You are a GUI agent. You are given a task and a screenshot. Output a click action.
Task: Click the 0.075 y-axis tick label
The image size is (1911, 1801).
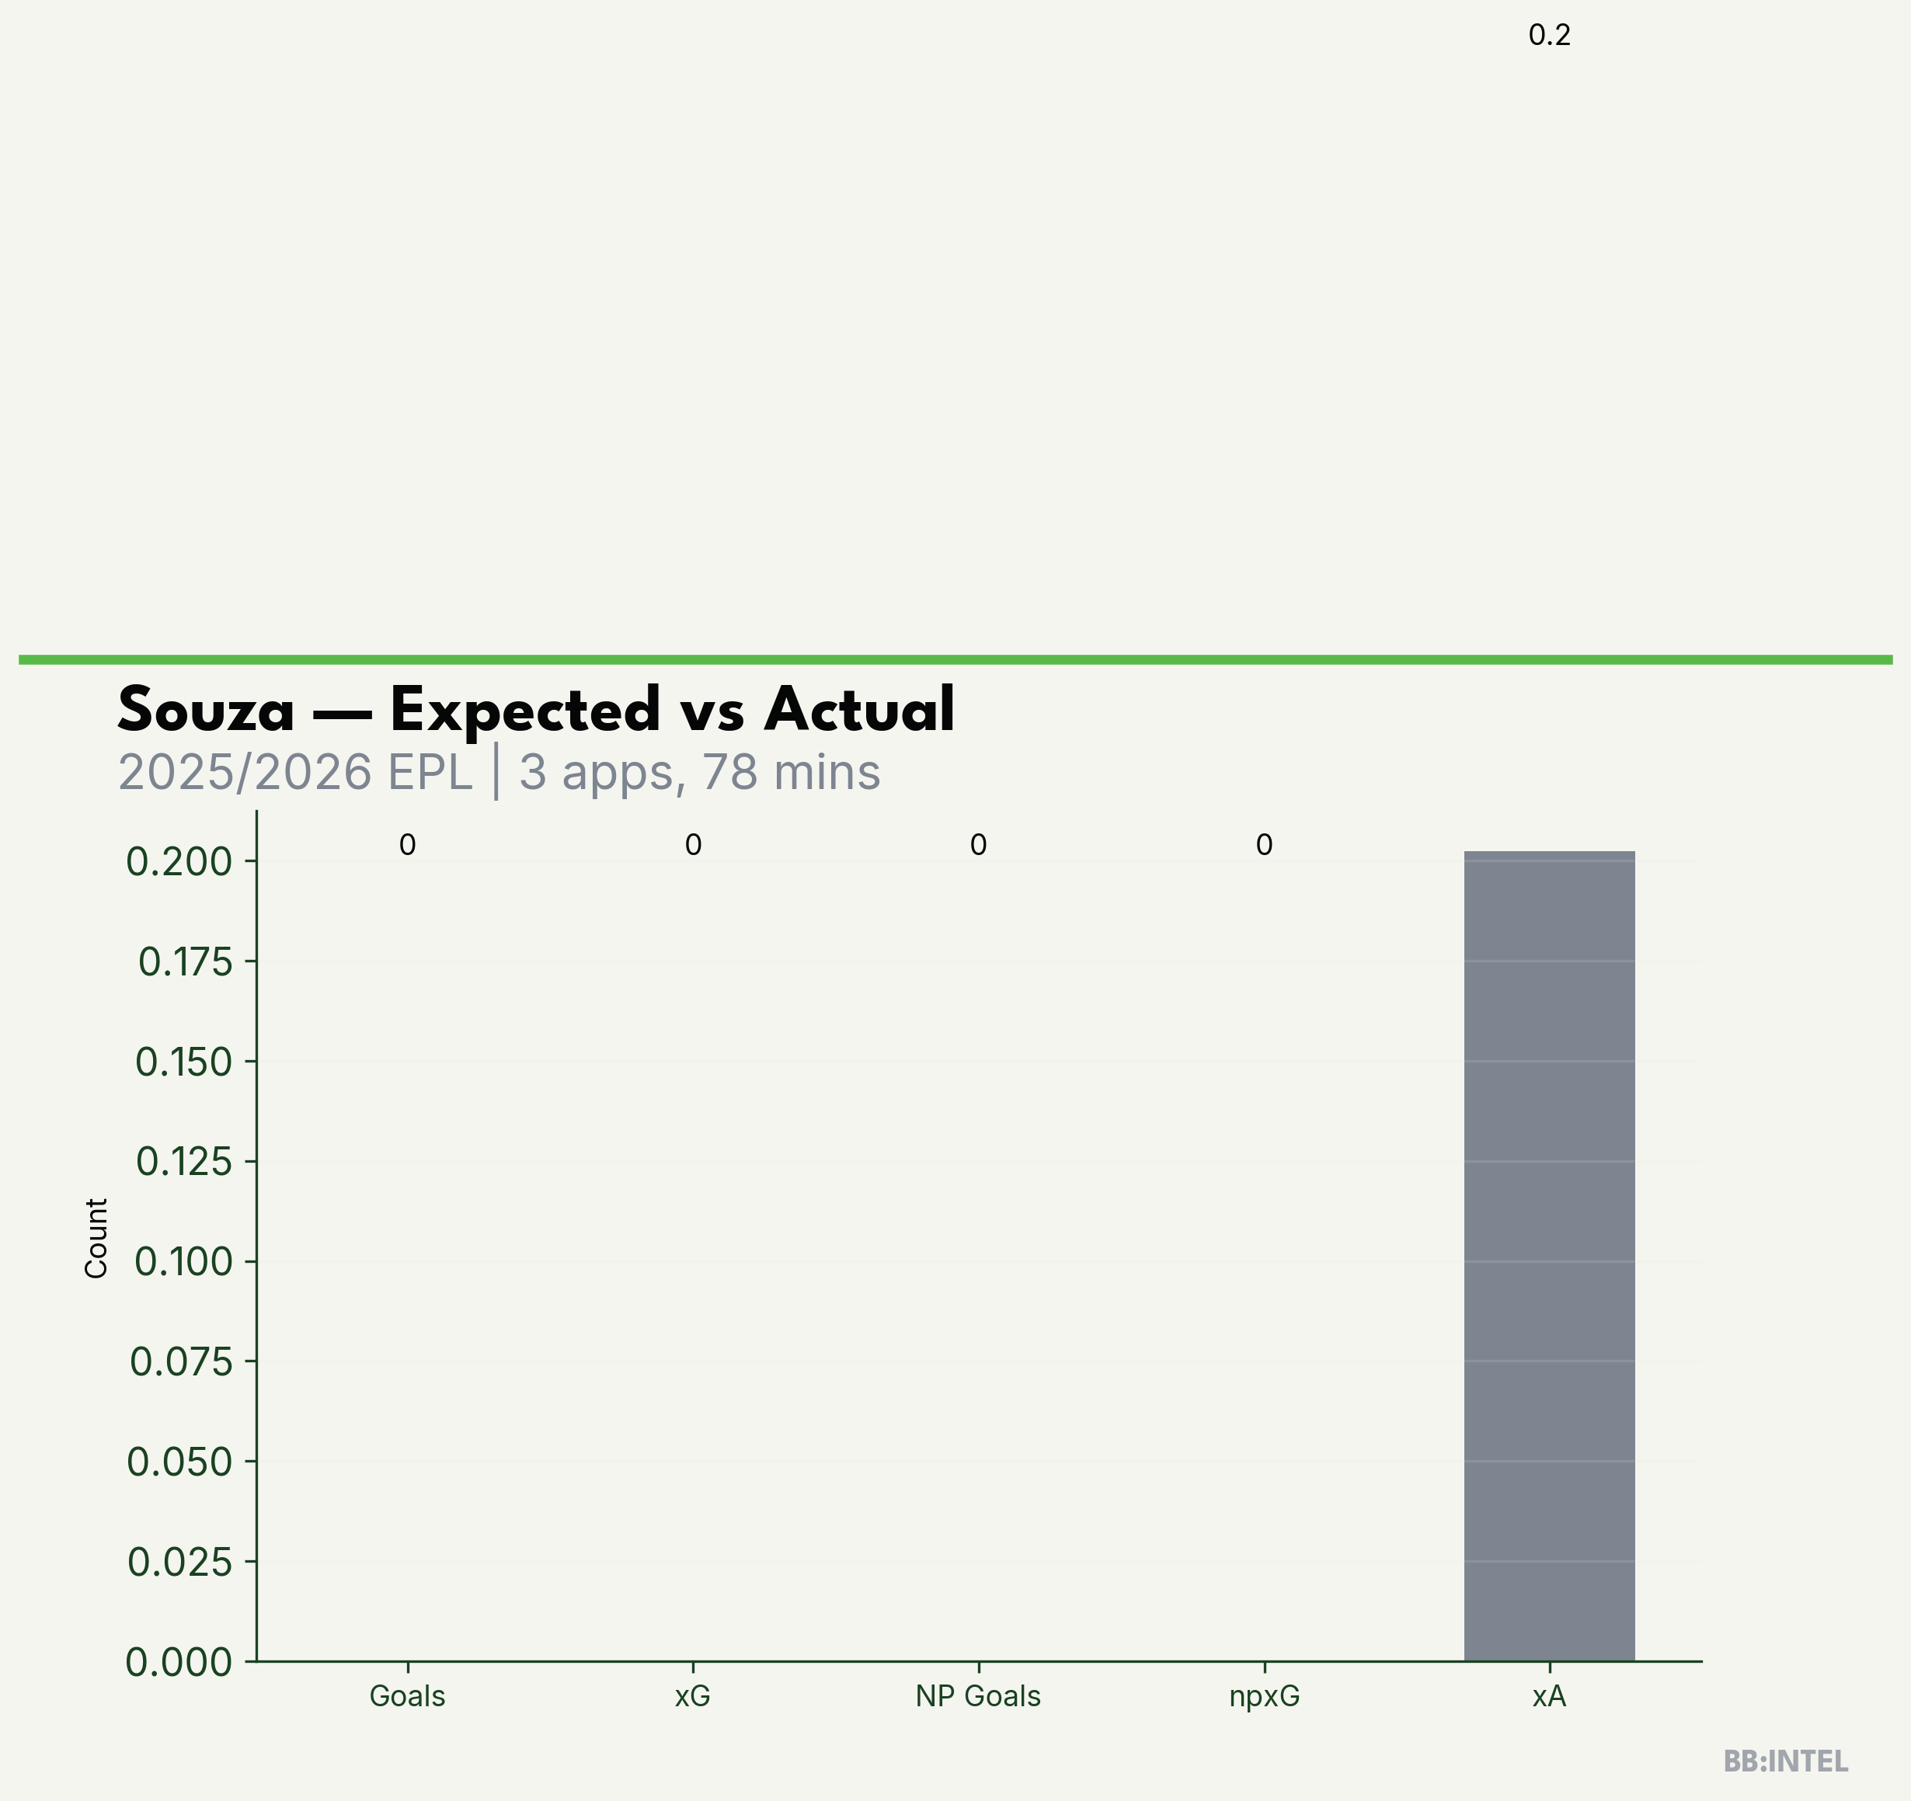tap(181, 1361)
